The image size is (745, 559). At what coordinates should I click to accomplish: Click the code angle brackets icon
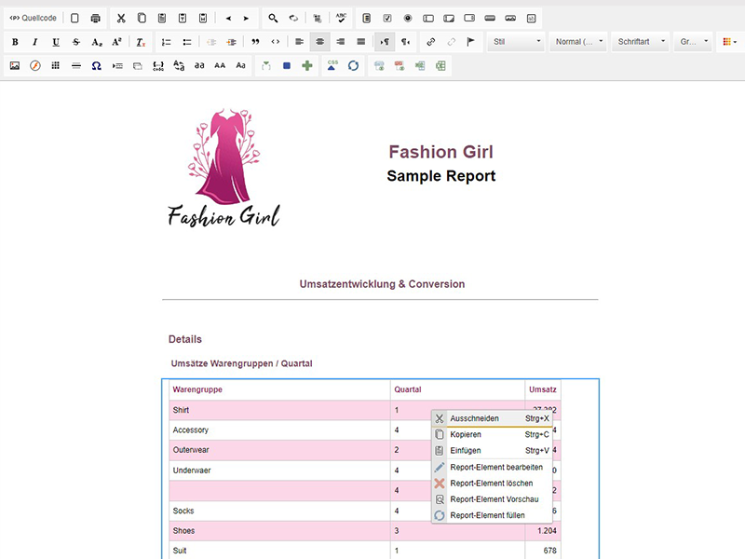276,42
